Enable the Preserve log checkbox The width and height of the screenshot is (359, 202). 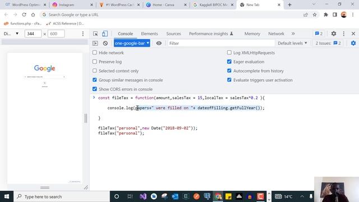(x=95, y=62)
